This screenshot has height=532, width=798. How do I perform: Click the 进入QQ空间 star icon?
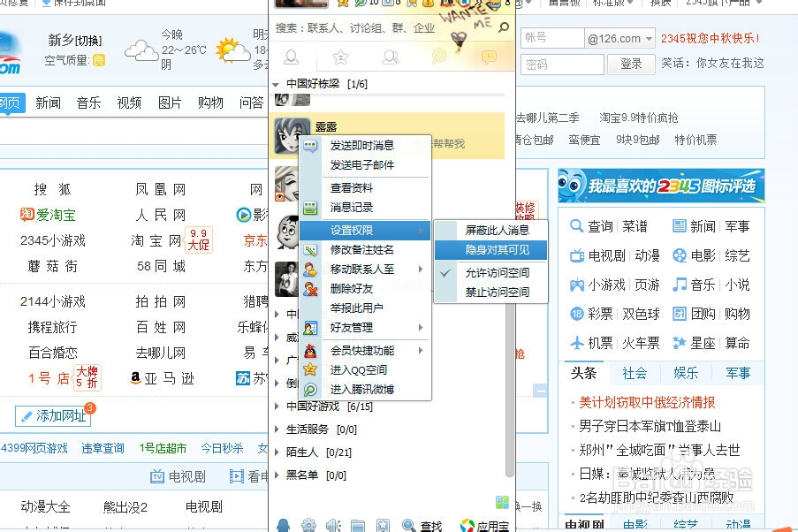pyautogui.click(x=310, y=370)
